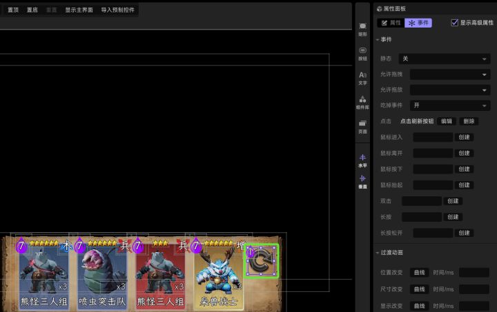Click 创建 for the 长按松开 event
This screenshot has height=312, width=497.
pos(464,233)
